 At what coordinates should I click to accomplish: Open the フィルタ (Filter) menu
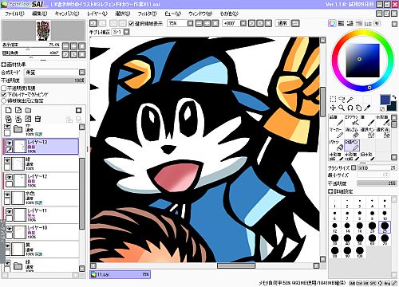[x=148, y=14]
